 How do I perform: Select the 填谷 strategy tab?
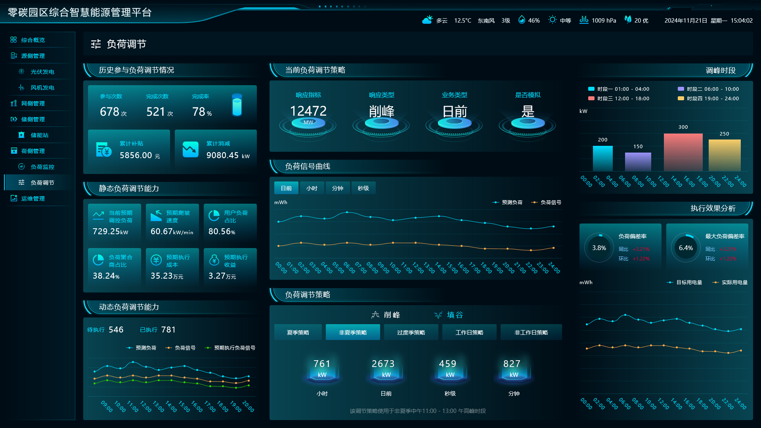tap(449, 315)
